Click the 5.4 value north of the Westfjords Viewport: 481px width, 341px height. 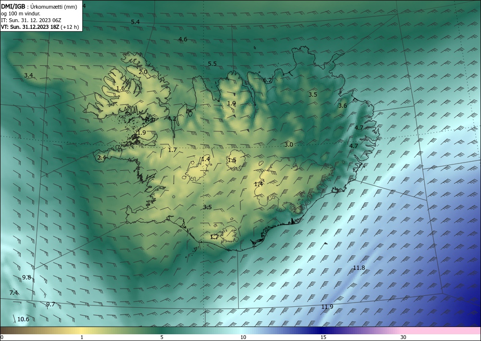[135, 22]
